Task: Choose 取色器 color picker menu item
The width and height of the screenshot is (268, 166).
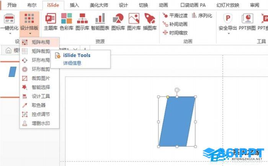Action: click(39, 105)
